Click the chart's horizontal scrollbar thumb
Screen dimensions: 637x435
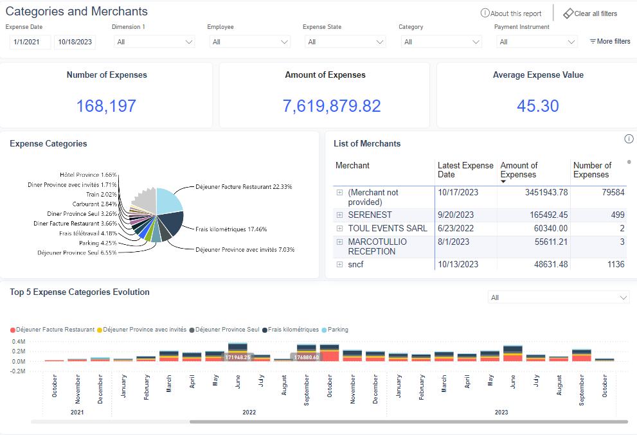tap(408, 422)
